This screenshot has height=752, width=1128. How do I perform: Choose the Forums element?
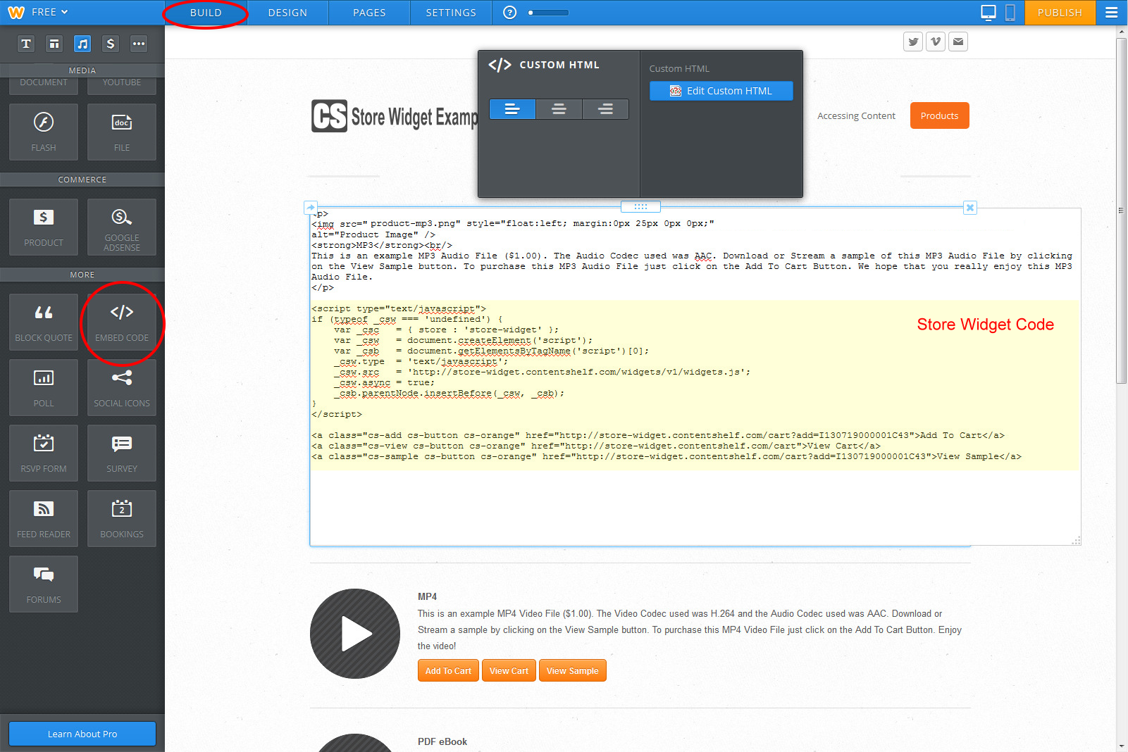tap(44, 584)
